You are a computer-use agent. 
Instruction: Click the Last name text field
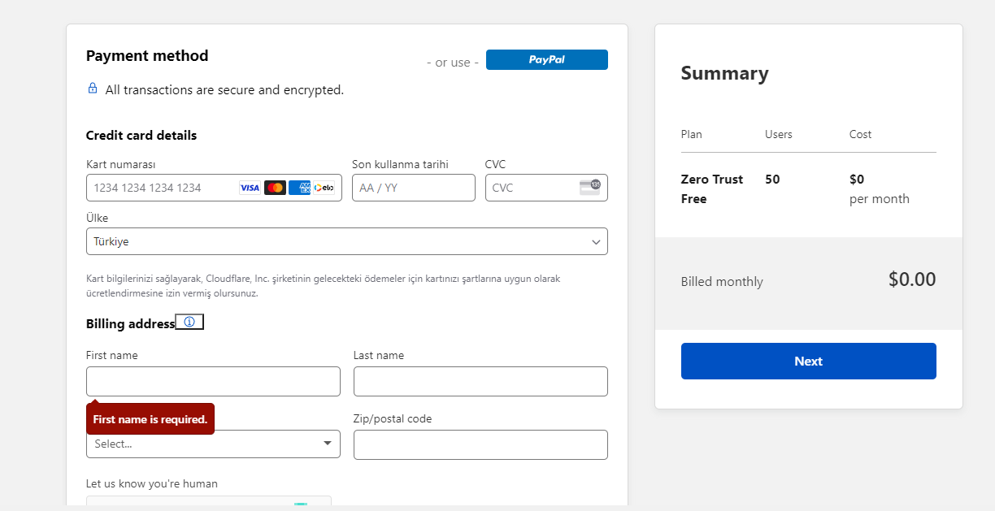click(480, 381)
